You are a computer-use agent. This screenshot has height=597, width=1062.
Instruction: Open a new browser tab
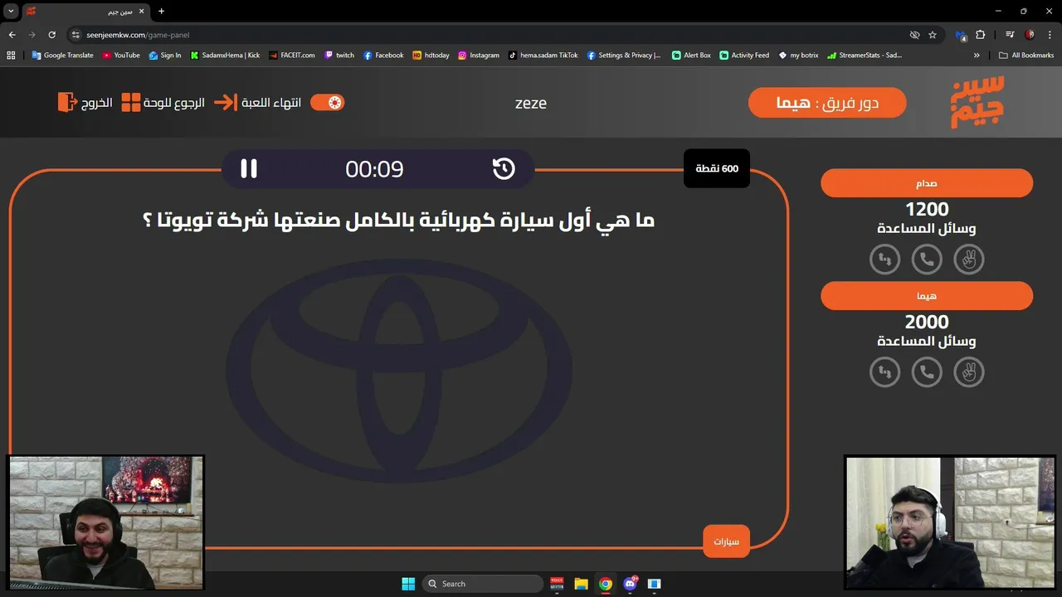pyautogui.click(x=161, y=12)
